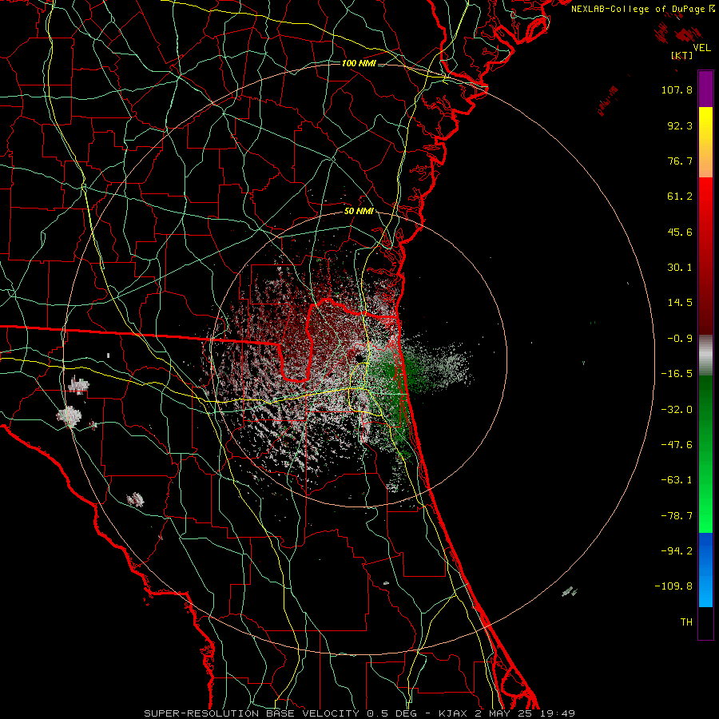Click the TH label under the scale
The height and width of the screenshot is (719, 719).
686,622
